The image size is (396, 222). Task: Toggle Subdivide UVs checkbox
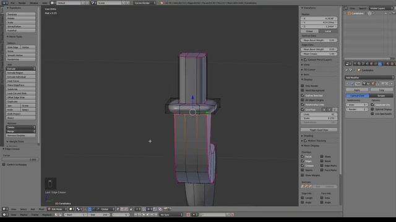click(372, 105)
